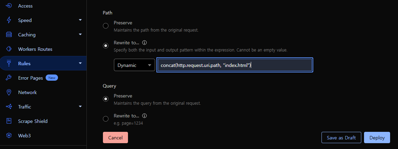Click the Speed lightning bolt icon
The image size is (398, 149).
click(x=9, y=20)
